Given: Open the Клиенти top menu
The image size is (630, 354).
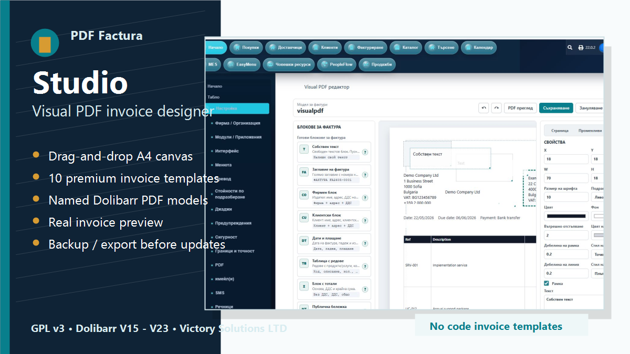Looking at the screenshot, I should pyautogui.click(x=325, y=48).
